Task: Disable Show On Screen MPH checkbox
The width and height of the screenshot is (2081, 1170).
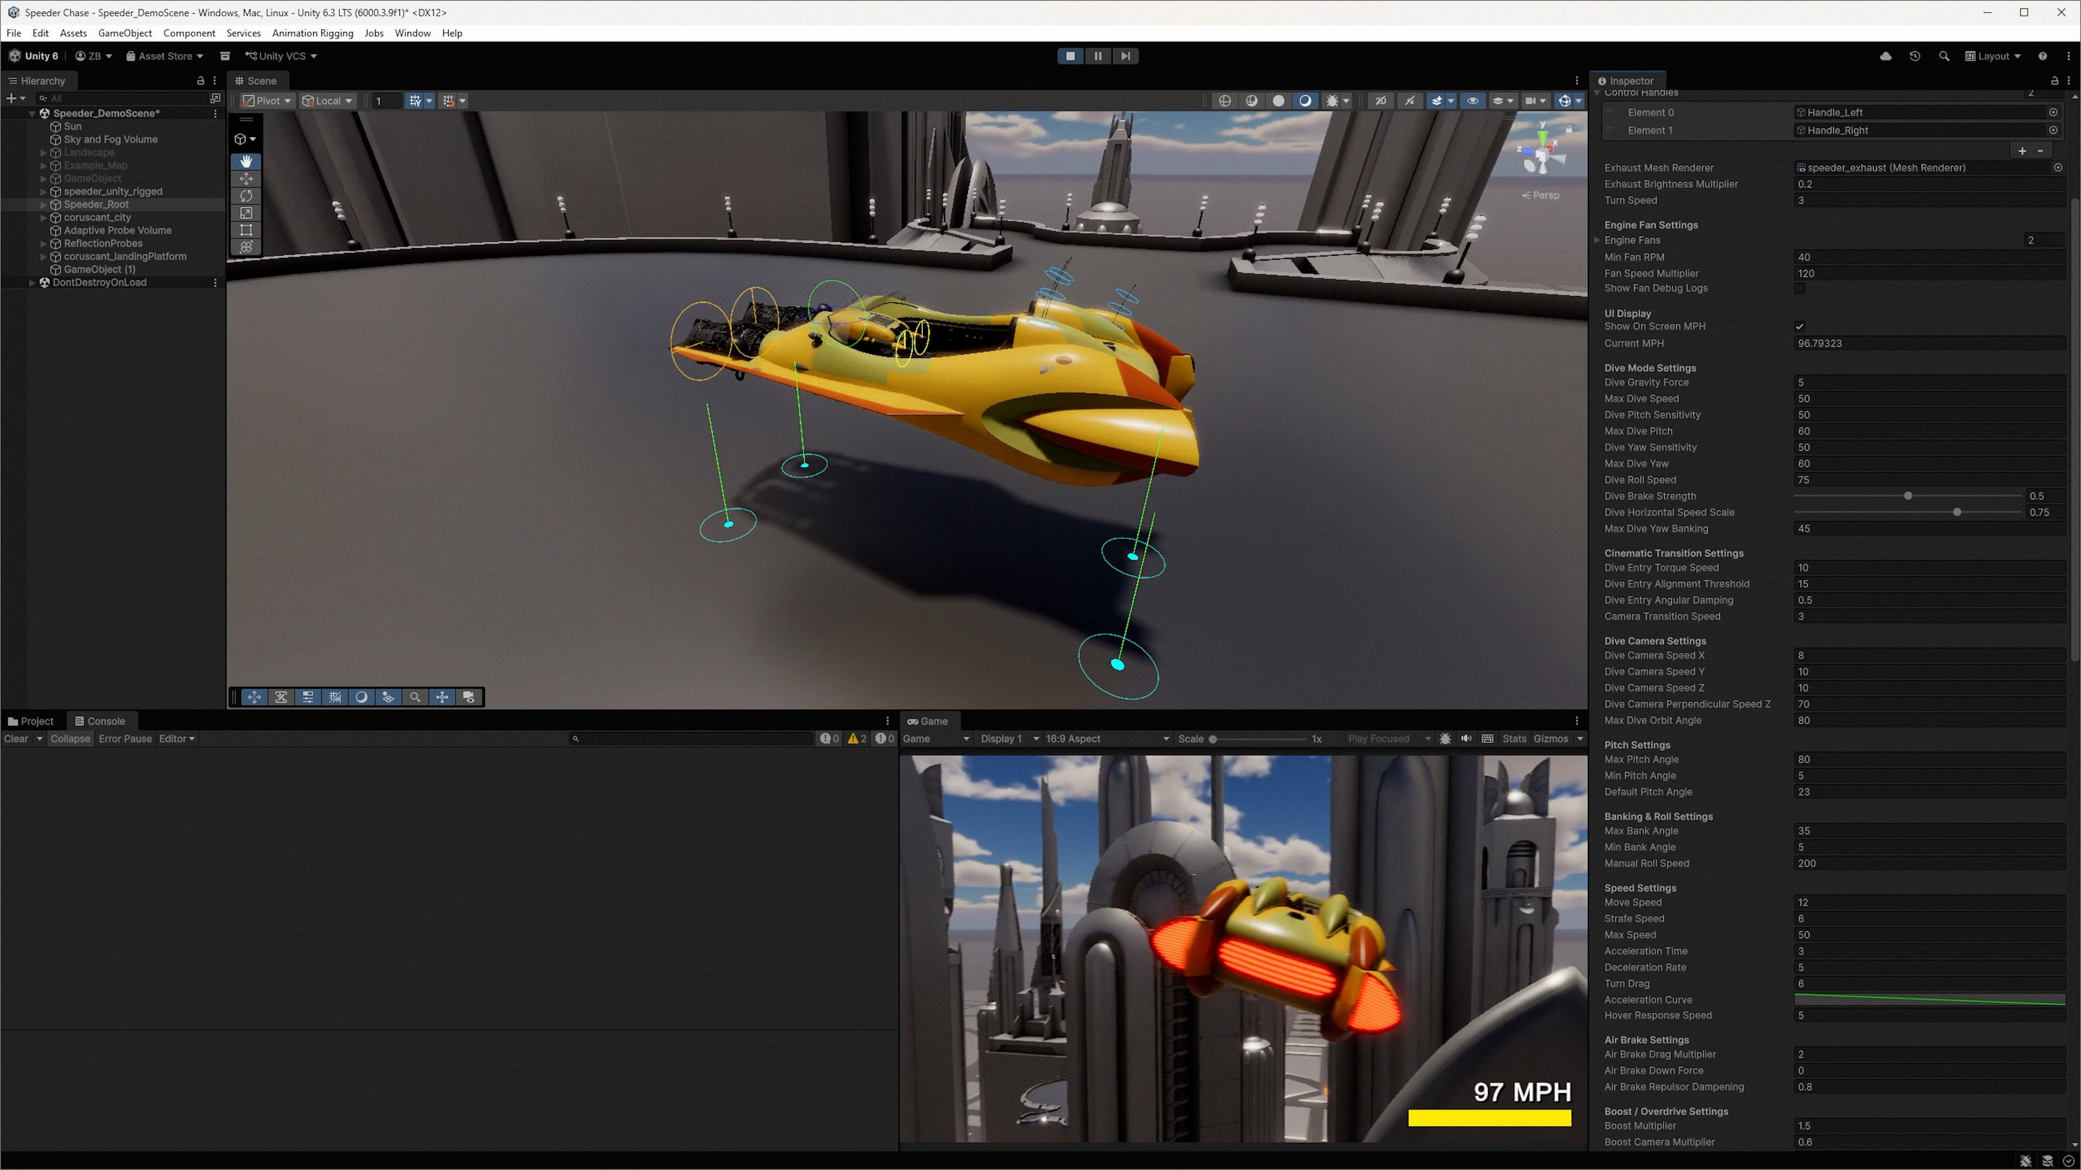Action: pos(1799,326)
